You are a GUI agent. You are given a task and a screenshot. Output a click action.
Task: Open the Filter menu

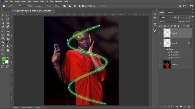(42, 1)
